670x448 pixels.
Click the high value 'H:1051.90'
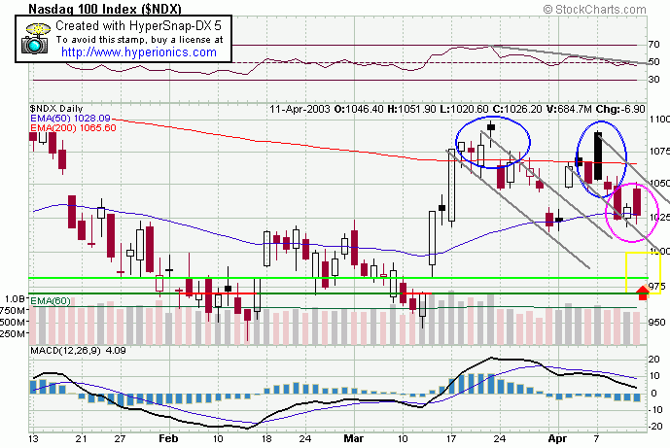[411, 110]
